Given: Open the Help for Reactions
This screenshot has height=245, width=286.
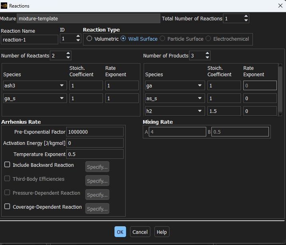Looking at the screenshot, I should (162, 232).
